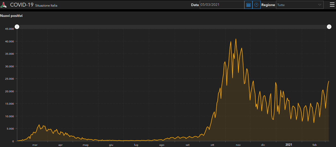Image resolution: width=336 pixels, height=147 pixels.
Task: Click the Regione label text
Action: [268, 5]
